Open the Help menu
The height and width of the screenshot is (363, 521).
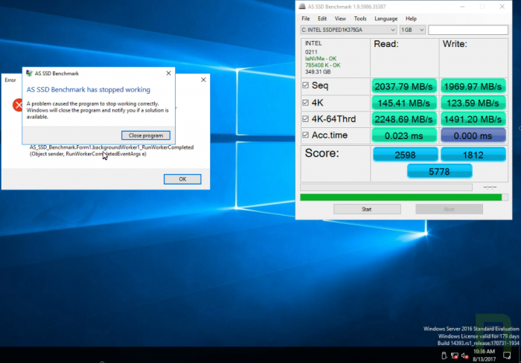coord(411,19)
